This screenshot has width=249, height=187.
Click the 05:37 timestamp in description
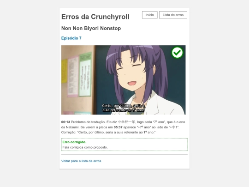pyautogui.click(x=118, y=127)
